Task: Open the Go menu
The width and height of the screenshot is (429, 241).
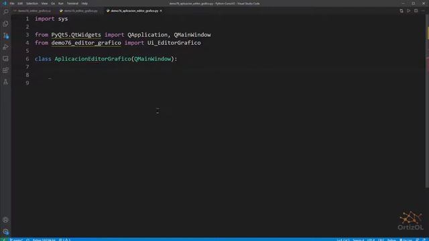Action: click(53, 3)
